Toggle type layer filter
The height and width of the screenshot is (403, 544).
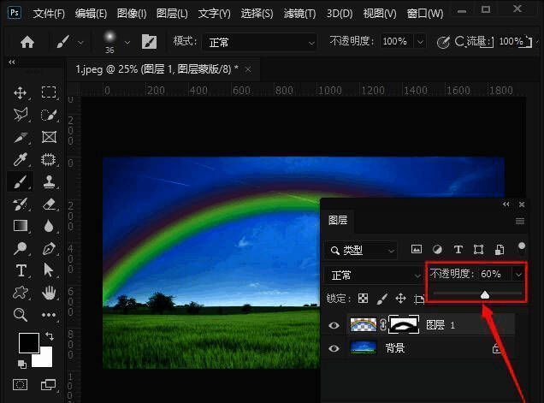click(x=458, y=249)
